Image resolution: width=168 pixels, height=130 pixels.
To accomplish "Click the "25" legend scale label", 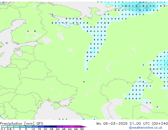I will tap(51, 129).
